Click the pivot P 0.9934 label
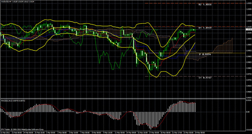This screenshot has width=252, height=134. coord(205,54)
